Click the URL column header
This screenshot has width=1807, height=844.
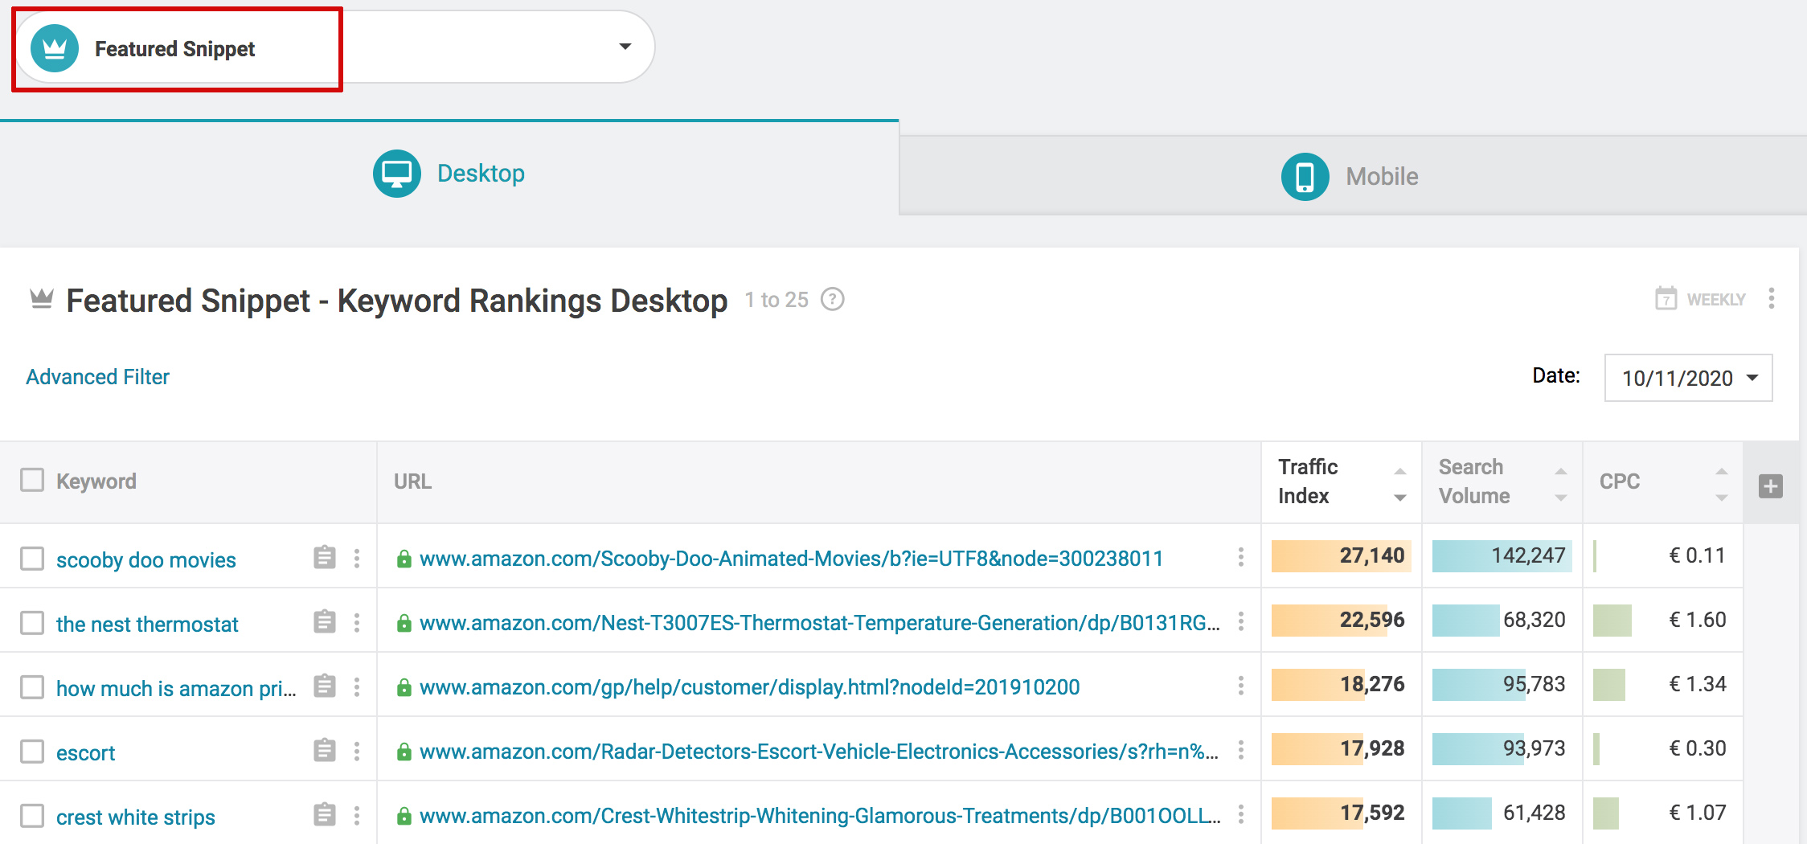click(x=412, y=481)
